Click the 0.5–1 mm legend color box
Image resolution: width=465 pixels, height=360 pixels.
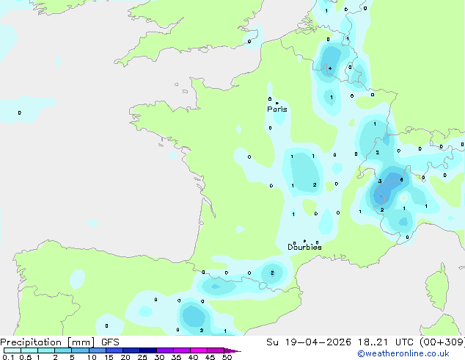click(x=29, y=350)
